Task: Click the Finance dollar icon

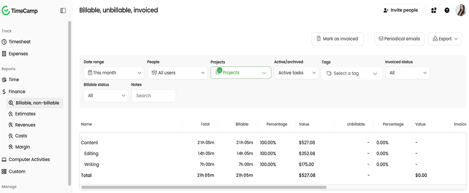Action: 4,92
